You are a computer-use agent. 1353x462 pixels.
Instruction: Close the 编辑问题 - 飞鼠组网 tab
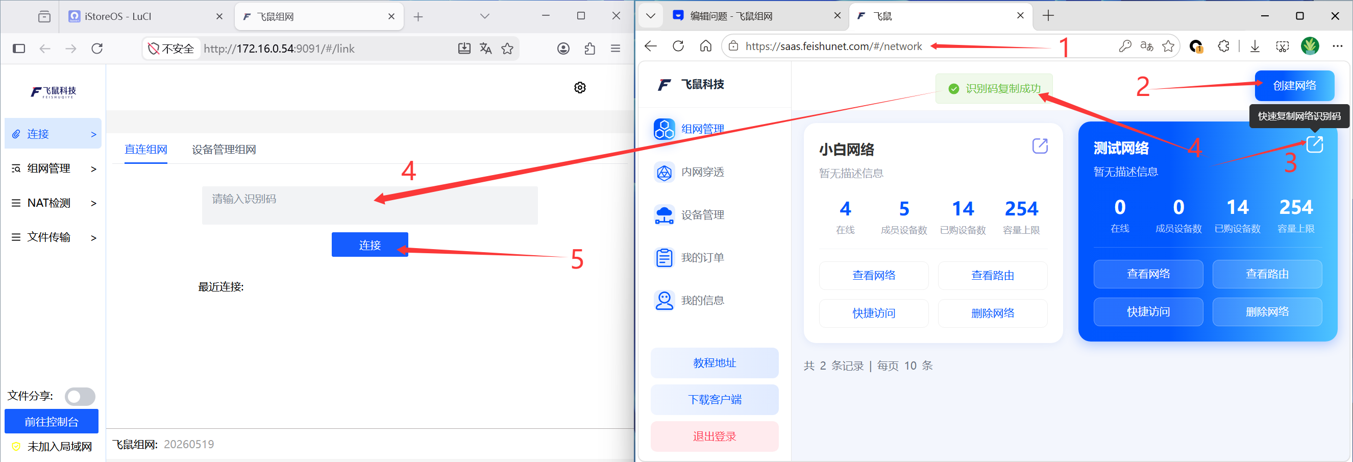[837, 16]
